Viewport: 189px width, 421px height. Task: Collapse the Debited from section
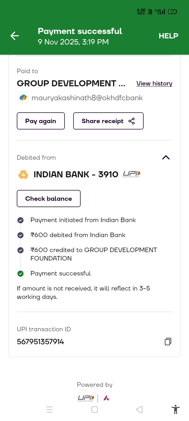166,157
